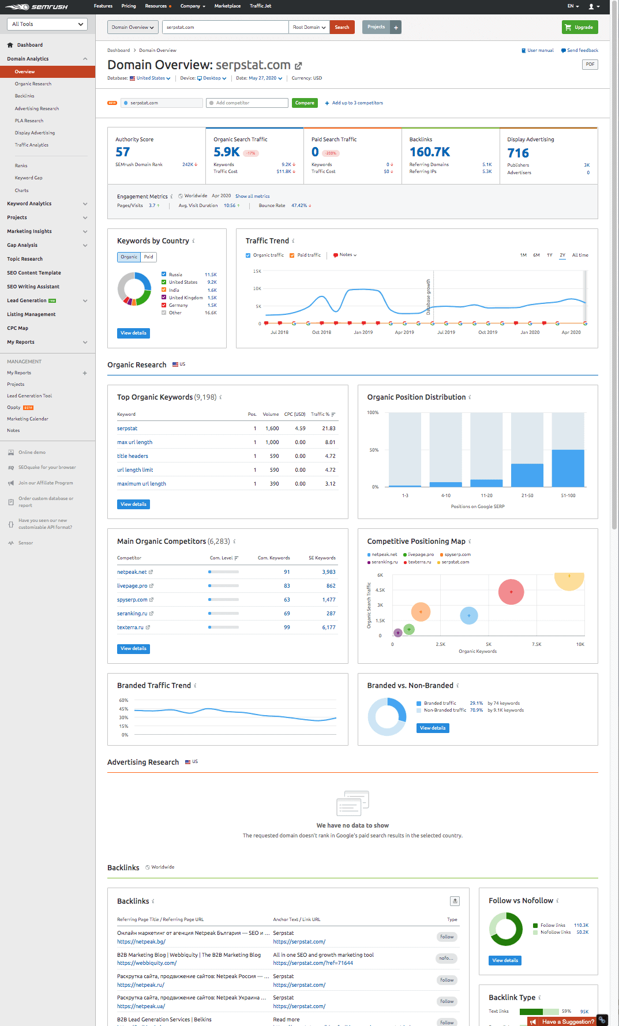Click the User manual book icon
619x1026 pixels.
[523, 51]
